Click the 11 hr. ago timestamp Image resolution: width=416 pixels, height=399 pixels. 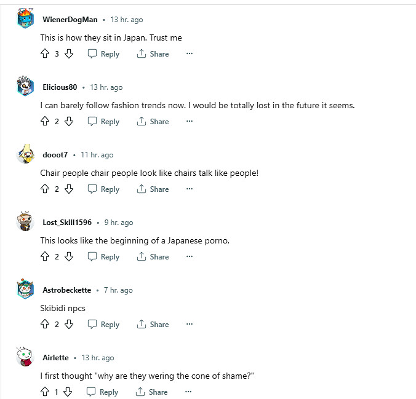click(x=97, y=155)
